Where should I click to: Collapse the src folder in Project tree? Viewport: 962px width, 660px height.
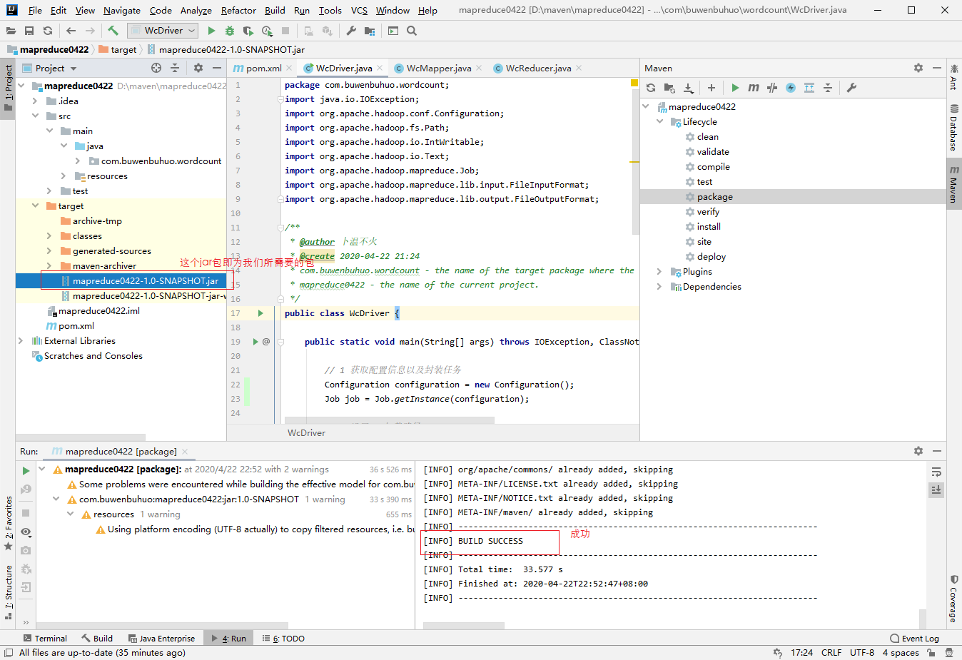coord(35,116)
